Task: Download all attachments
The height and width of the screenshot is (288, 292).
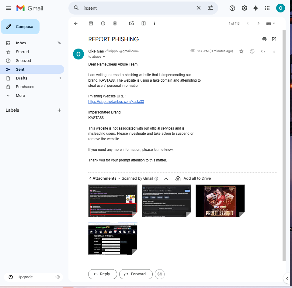Action: [x=166, y=178]
